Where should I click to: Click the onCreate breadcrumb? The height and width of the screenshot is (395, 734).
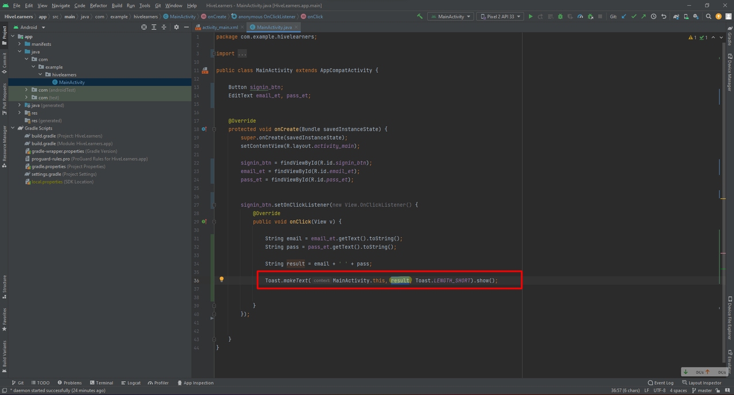(213, 17)
